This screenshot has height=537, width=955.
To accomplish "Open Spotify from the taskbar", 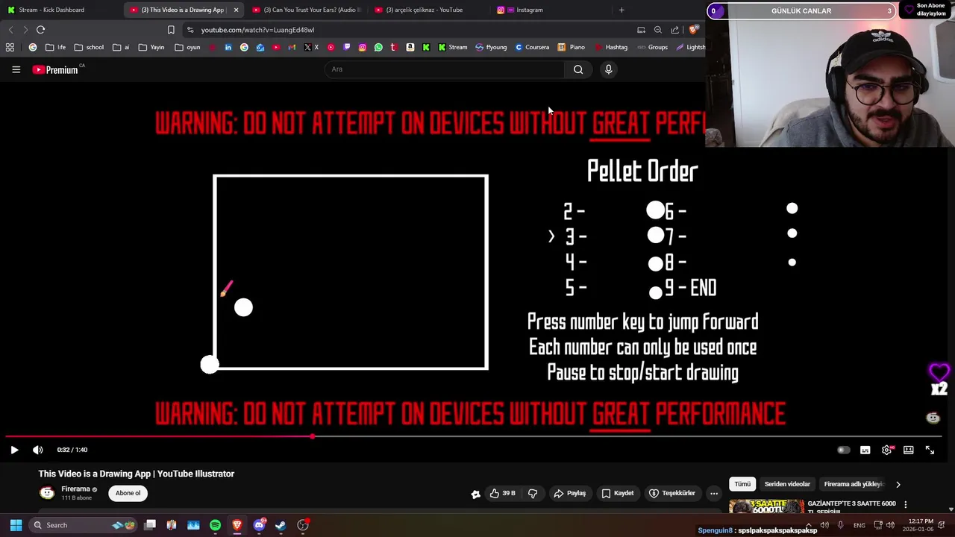I will click(x=215, y=525).
